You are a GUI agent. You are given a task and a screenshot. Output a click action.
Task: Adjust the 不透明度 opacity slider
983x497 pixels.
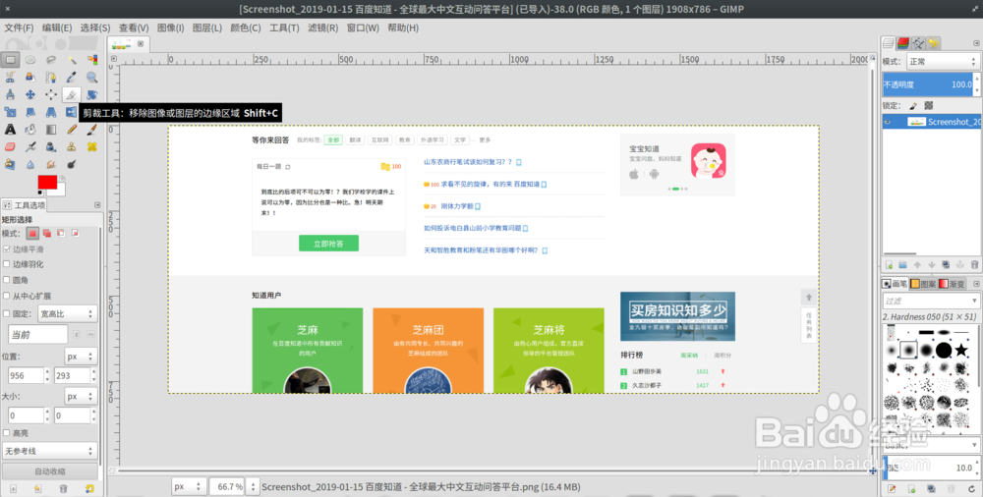point(927,84)
